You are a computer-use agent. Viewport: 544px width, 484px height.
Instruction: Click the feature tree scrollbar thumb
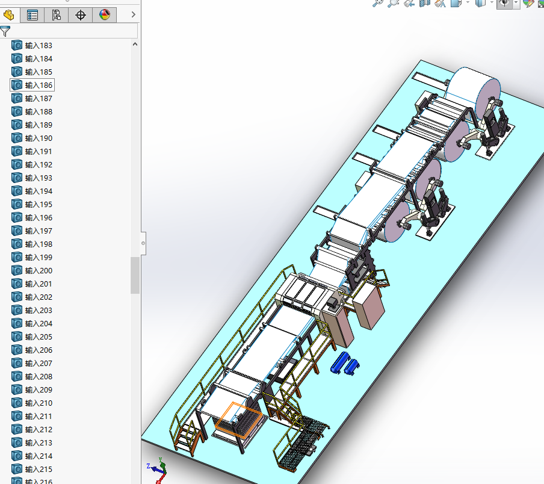tap(135, 275)
